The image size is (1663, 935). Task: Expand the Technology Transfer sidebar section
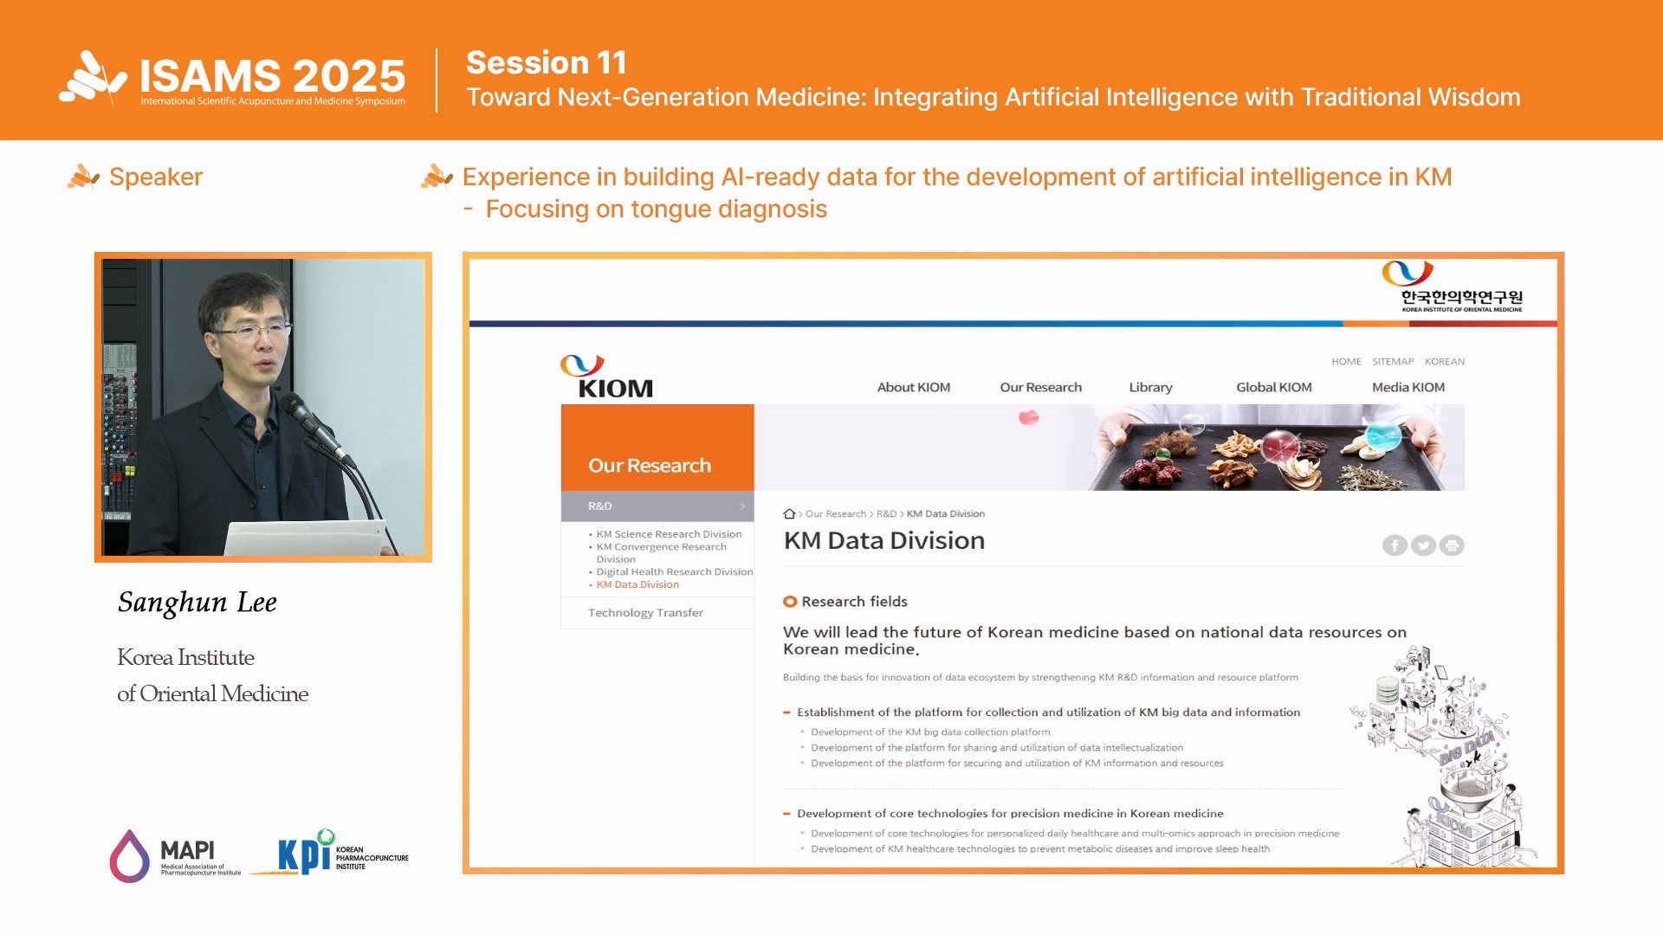point(645,613)
